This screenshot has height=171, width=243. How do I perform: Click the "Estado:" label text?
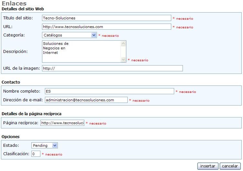point(11,146)
